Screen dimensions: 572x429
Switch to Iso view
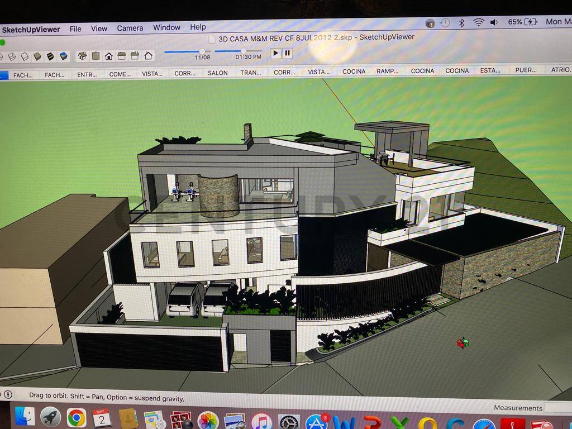(x=83, y=56)
